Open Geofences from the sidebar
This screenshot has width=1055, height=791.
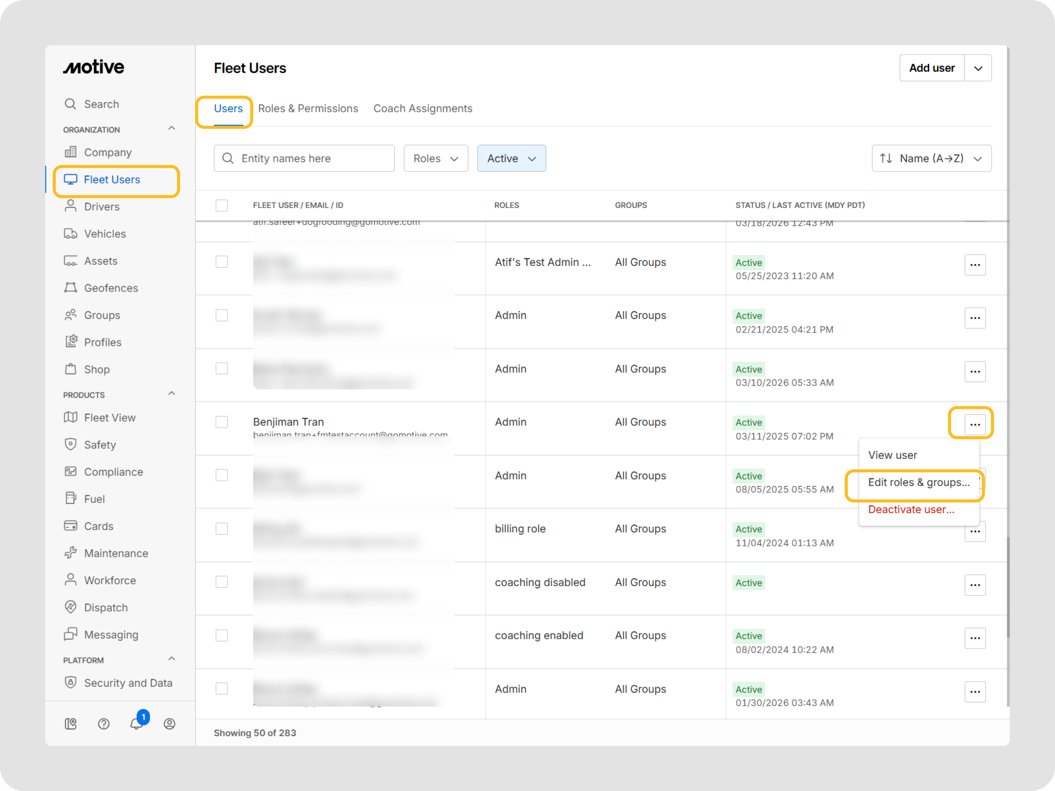[x=111, y=288]
